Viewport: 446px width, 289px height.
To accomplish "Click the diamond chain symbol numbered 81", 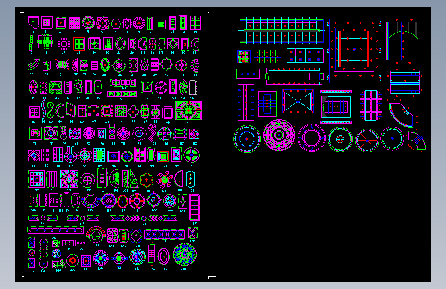I will (x=152, y=133).
